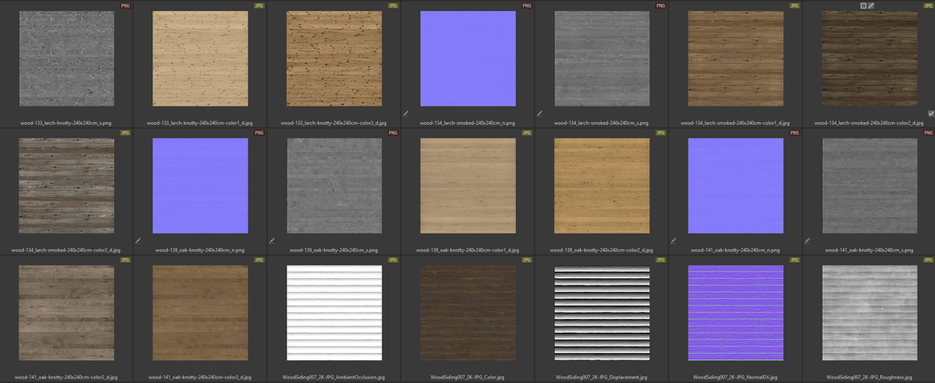935x383 pixels.
Task: Click the pencil icon on wood-141_oak-knotty_s.png
Action: [807, 241]
